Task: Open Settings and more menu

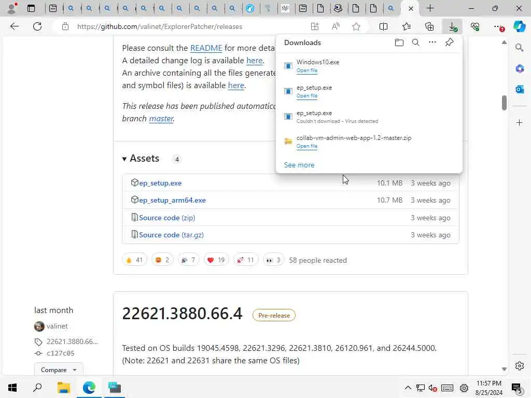Action: pyautogui.click(x=498, y=26)
